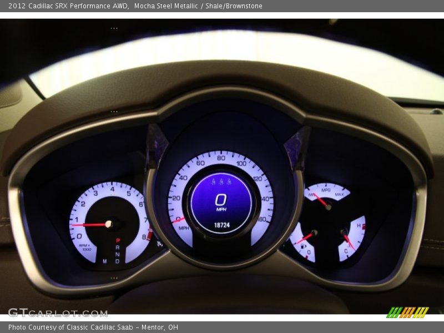This screenshot has width=444, height=333.
Task: Click the C mark on temperature gauge
Action: (346, 251)
